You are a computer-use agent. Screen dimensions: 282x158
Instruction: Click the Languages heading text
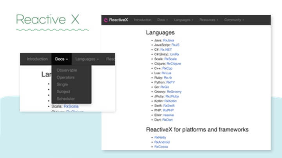(x=160, y=32)
